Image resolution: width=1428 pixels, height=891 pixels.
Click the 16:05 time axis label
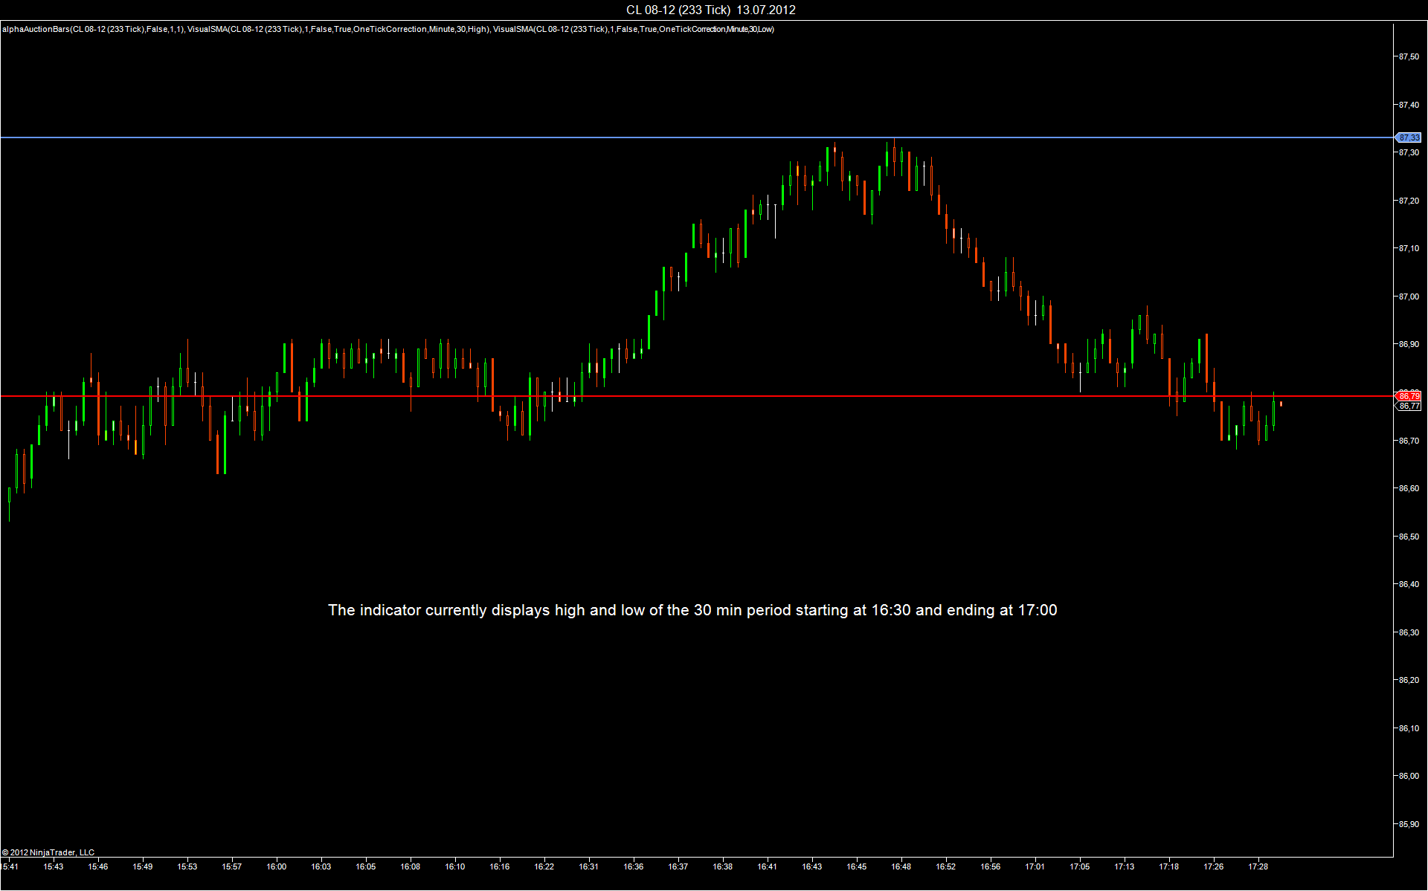pos(366,866)
